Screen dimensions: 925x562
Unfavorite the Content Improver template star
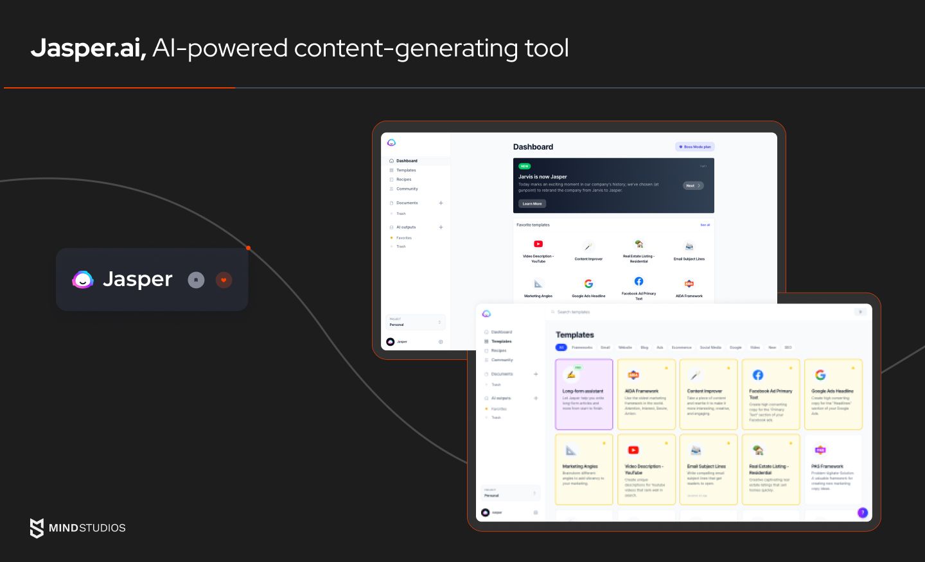pyautogui.click(x=728, y=368)
